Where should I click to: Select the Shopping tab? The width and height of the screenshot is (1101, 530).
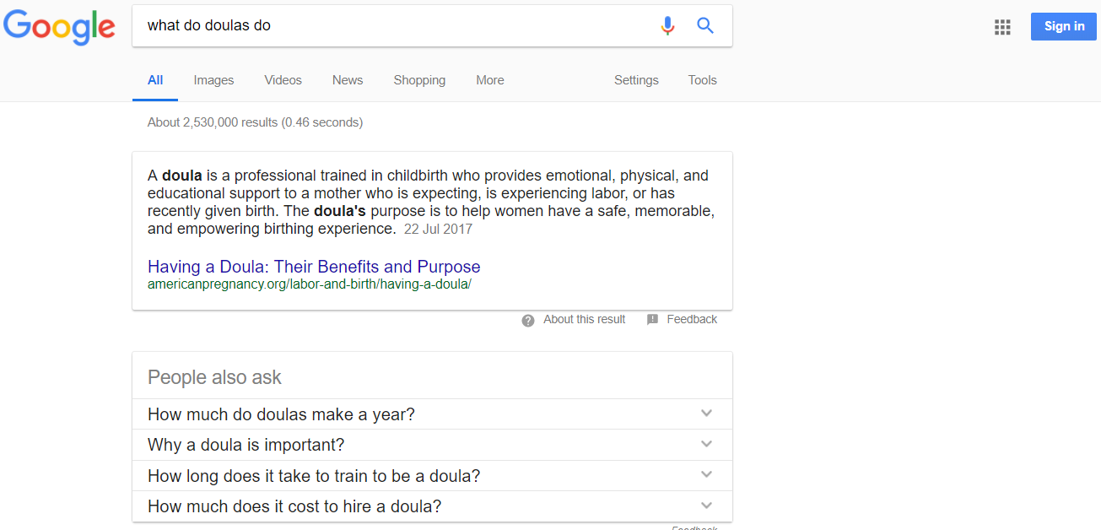[419, 80]
